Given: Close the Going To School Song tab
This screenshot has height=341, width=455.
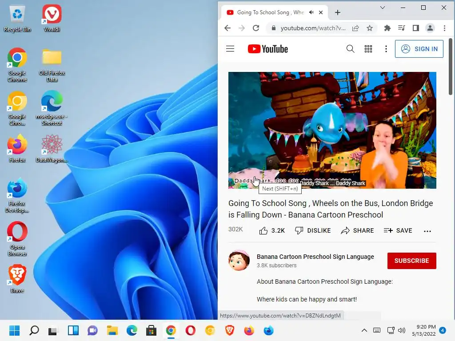Looking at the screenshot, I should tap(321, 12).
